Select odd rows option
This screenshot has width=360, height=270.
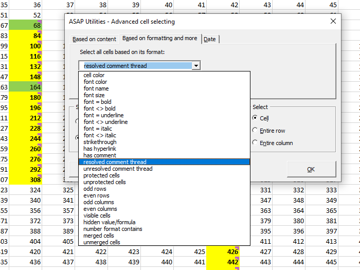164,189
